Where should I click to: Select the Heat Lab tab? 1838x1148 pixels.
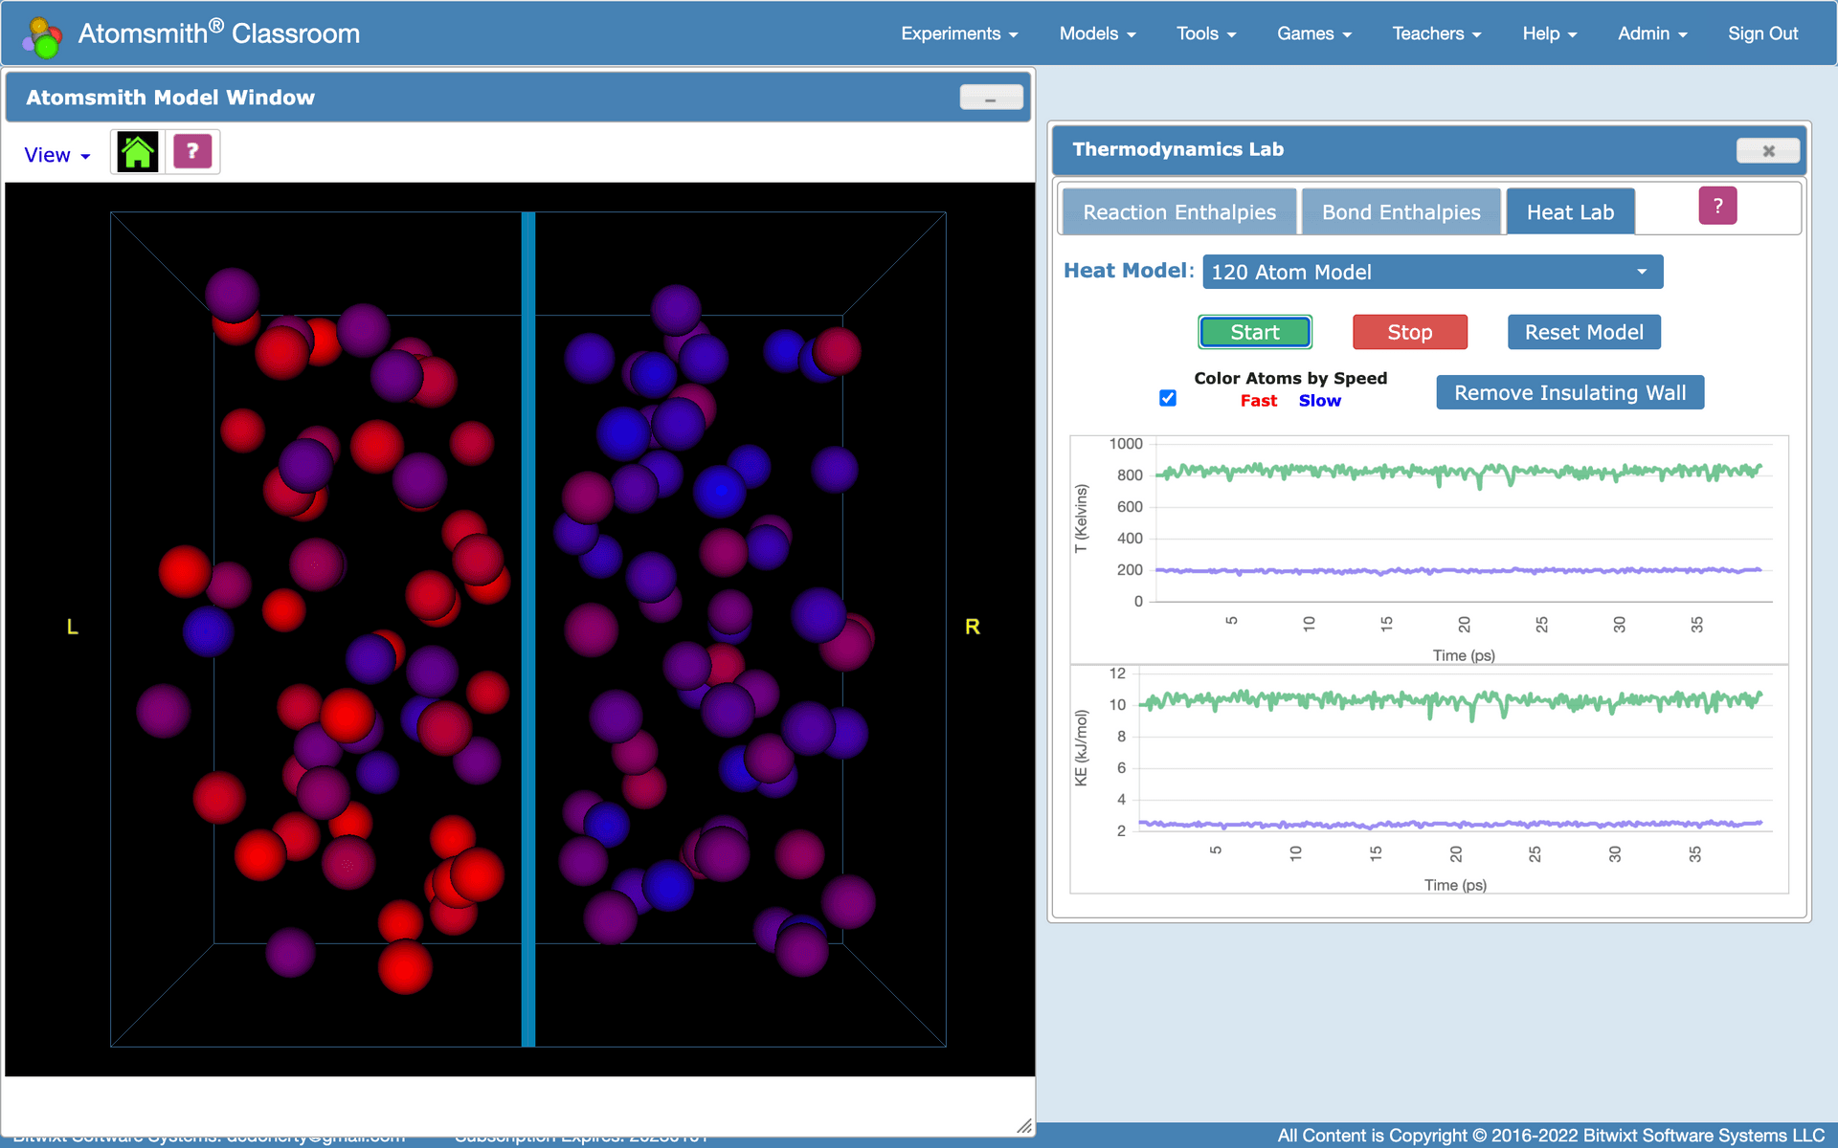(x=1570, y=212)
